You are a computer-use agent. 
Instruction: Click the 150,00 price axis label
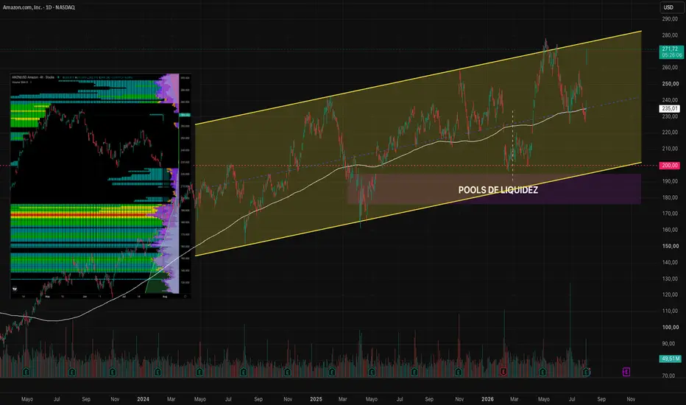pyautogui.click(x=670, y=246)
